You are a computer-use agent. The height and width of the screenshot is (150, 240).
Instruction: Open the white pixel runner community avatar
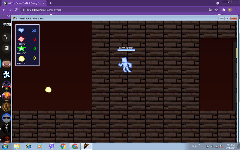(x=6, y=74)
